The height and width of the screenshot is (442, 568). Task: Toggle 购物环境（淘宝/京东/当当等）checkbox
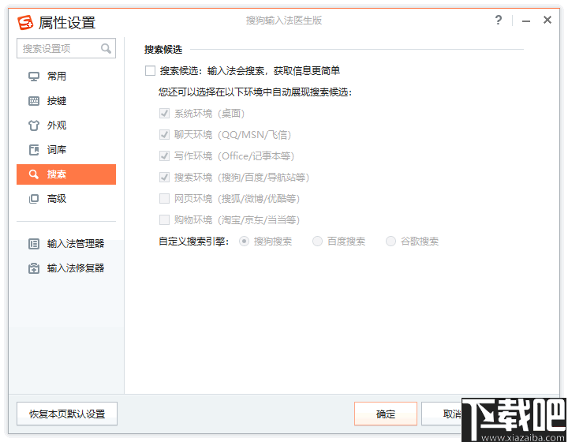pos(164,220)
